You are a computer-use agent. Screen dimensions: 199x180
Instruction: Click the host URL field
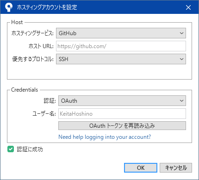point(121,46)
